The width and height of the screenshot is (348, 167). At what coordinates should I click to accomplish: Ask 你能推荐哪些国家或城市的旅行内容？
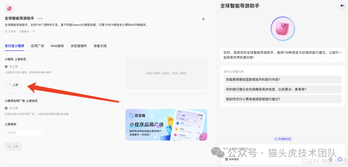click(x=283, y=79)
